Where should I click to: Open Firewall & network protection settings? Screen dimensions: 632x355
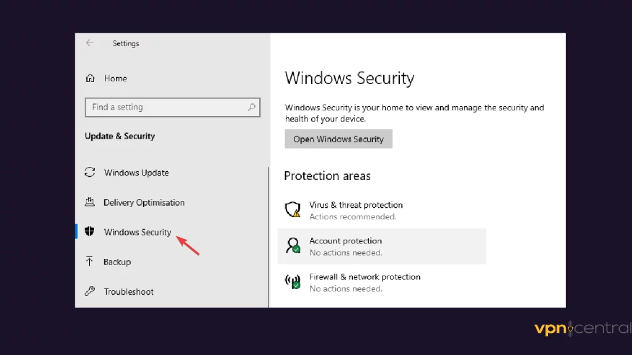364,282
